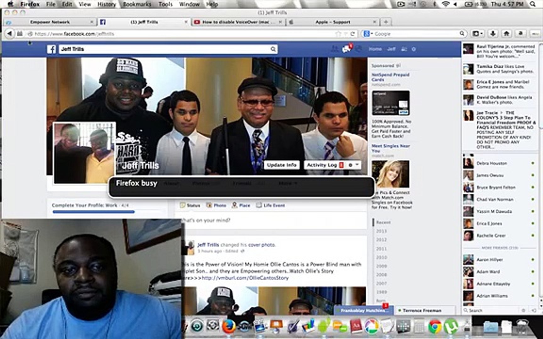Open Dictionary app in the Dock
The image size is (543, 339).
pos(356,327)
